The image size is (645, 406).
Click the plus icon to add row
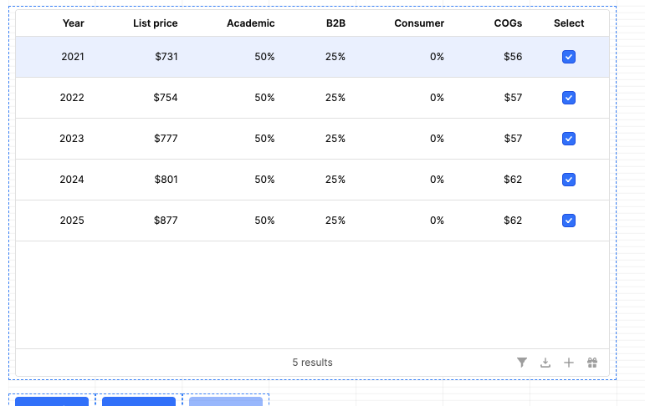(569, 363)
